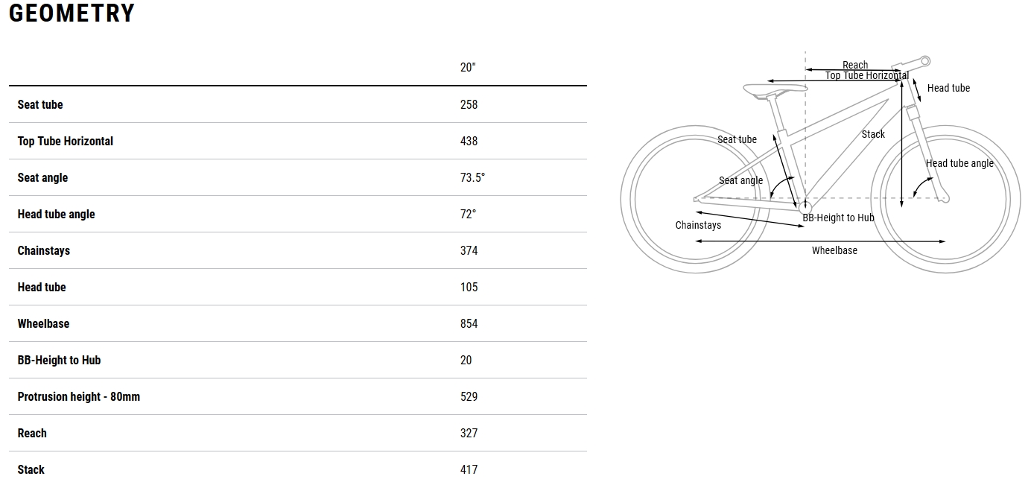Click the Chainstays value 374
Viewport: 1028px width, 485px height.
pyautogui.click(x=469, y=250)
